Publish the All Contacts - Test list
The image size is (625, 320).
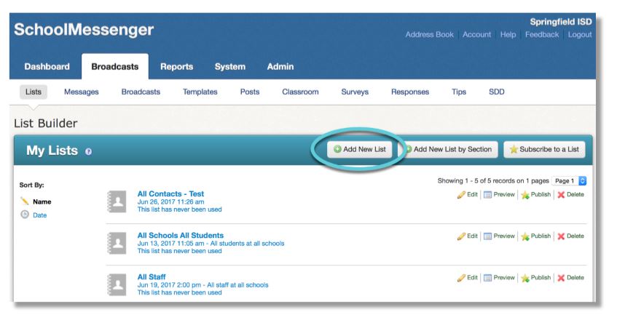click(535, 195)
